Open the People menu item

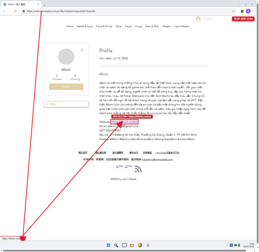point(166,26)
